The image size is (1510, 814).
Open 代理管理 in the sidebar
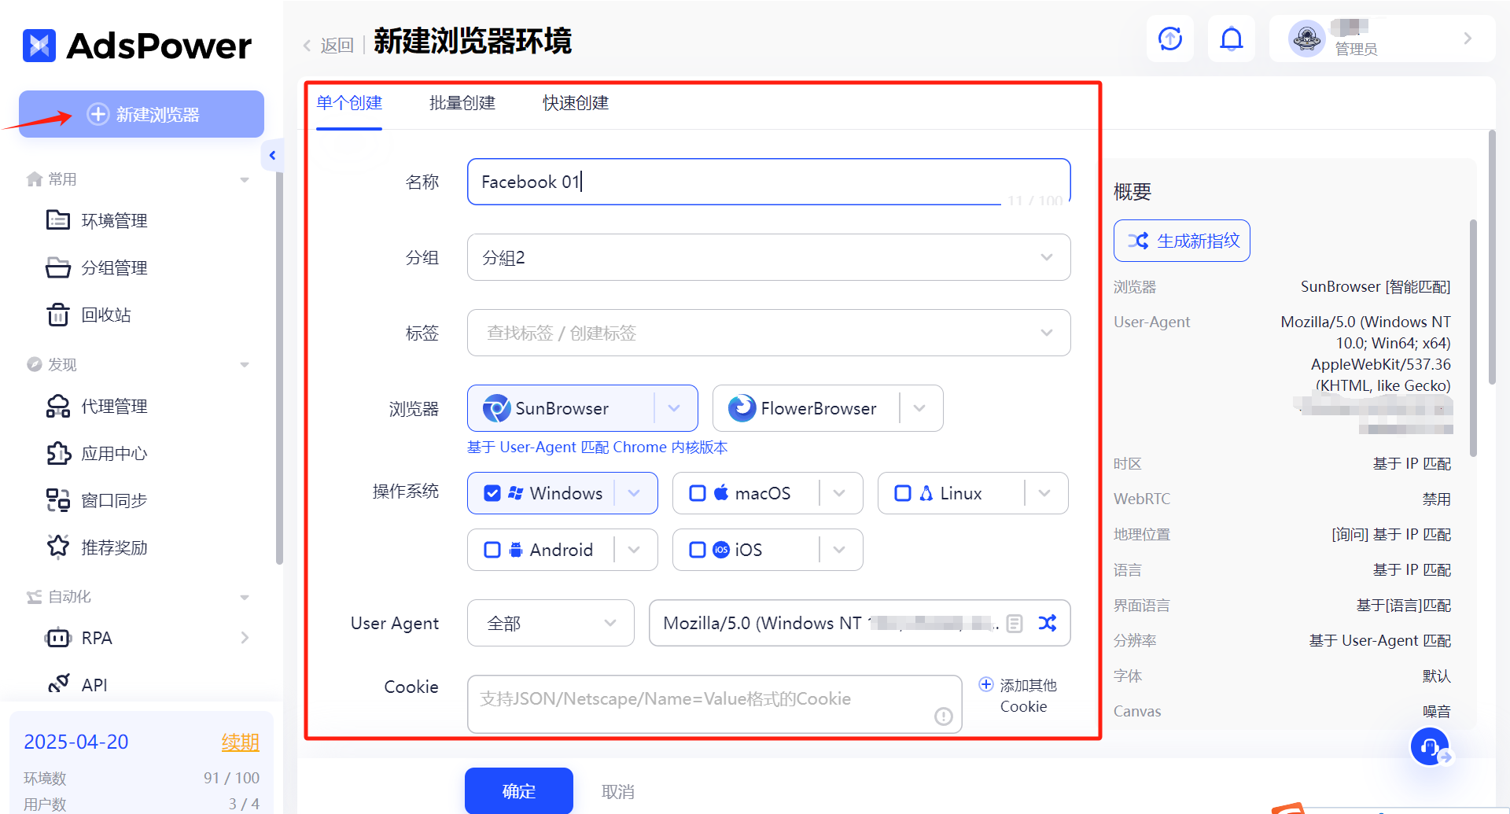pyautogui.click(x=114, y=406)
